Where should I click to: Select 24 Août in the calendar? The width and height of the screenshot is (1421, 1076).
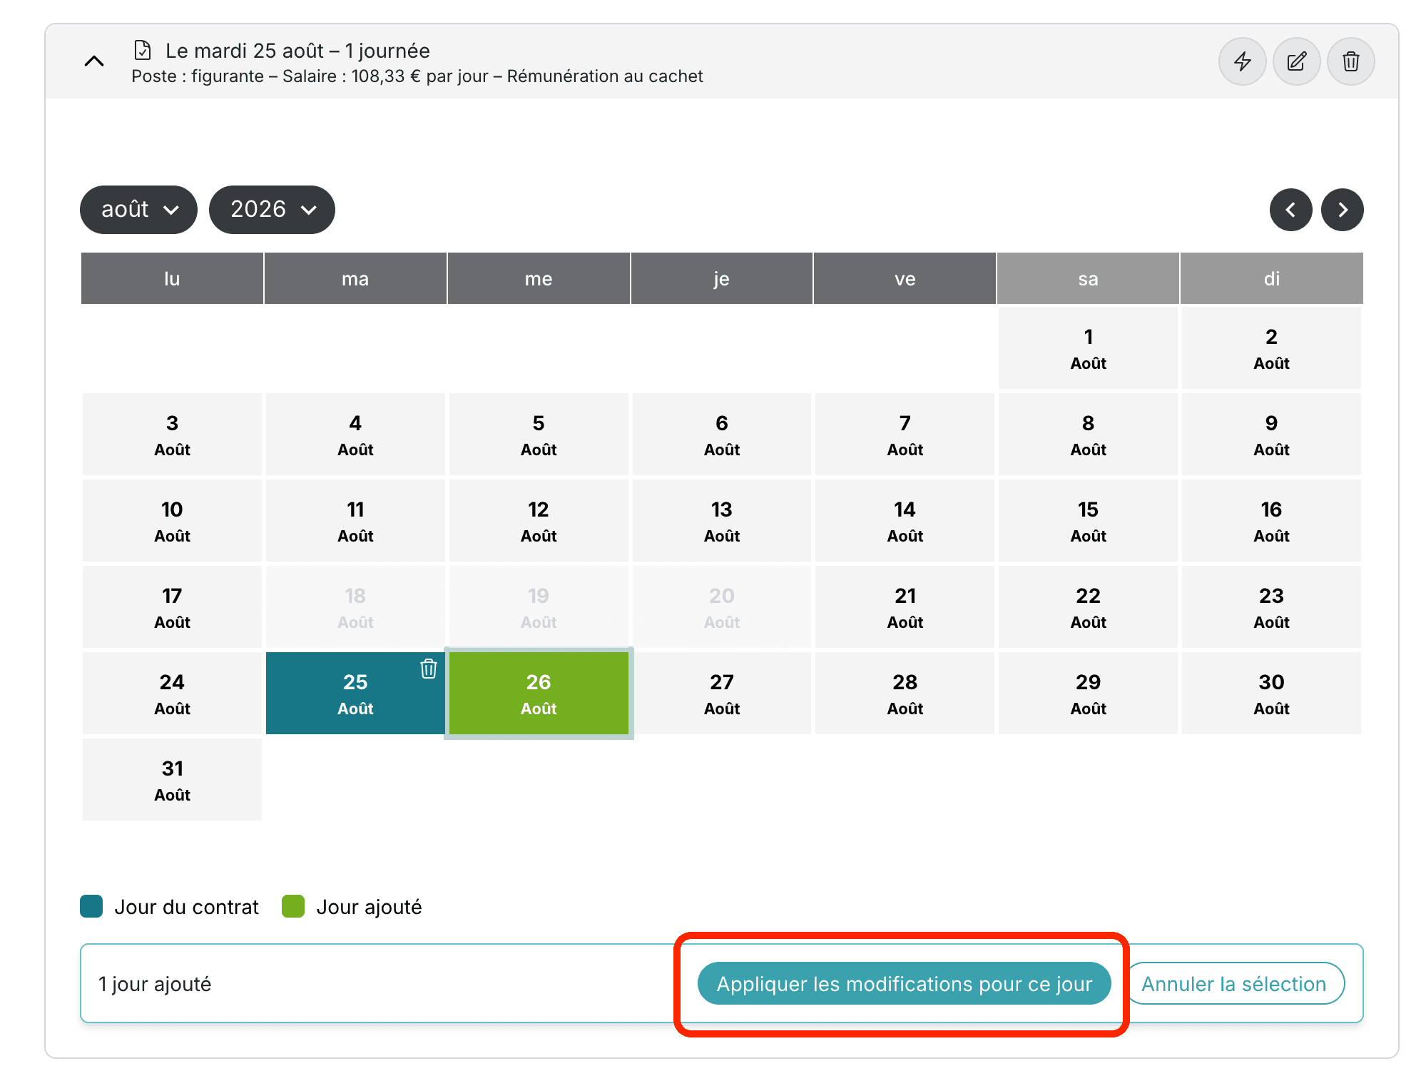[x=172, y=694]
